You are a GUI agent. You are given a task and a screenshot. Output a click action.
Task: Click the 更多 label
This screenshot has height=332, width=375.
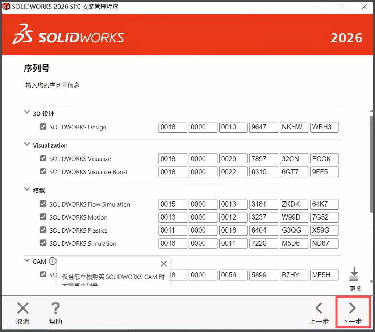(355, 289)
